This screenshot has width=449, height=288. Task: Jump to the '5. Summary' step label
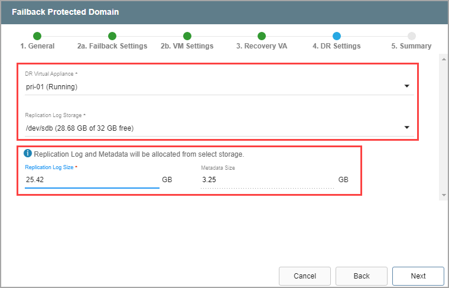(411, 46)
